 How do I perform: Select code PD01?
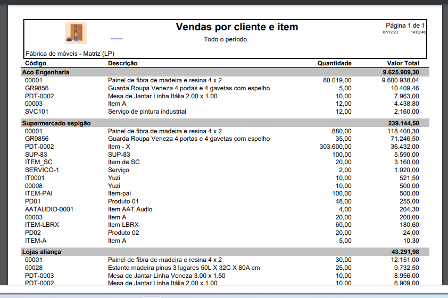coord(32,202)
